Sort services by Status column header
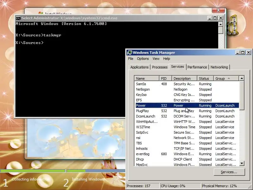The width and height of the screenshot is (253, 190). tap(205, 79)
